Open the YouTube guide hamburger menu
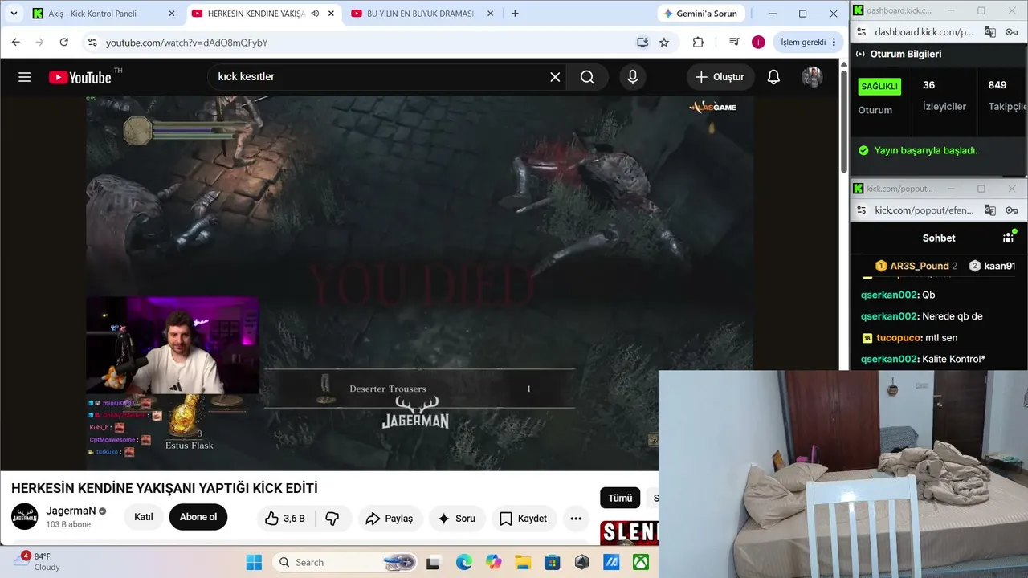1028x578 pixels. pyautogui.click(x=24, y=77)
